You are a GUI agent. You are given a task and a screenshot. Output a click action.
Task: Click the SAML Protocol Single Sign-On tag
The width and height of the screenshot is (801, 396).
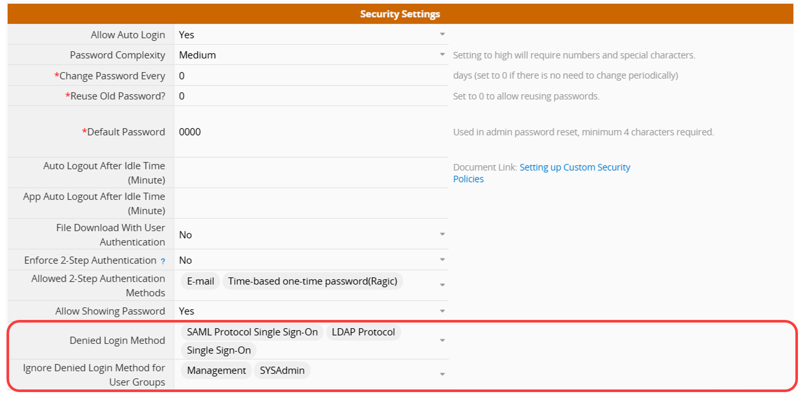252,332
